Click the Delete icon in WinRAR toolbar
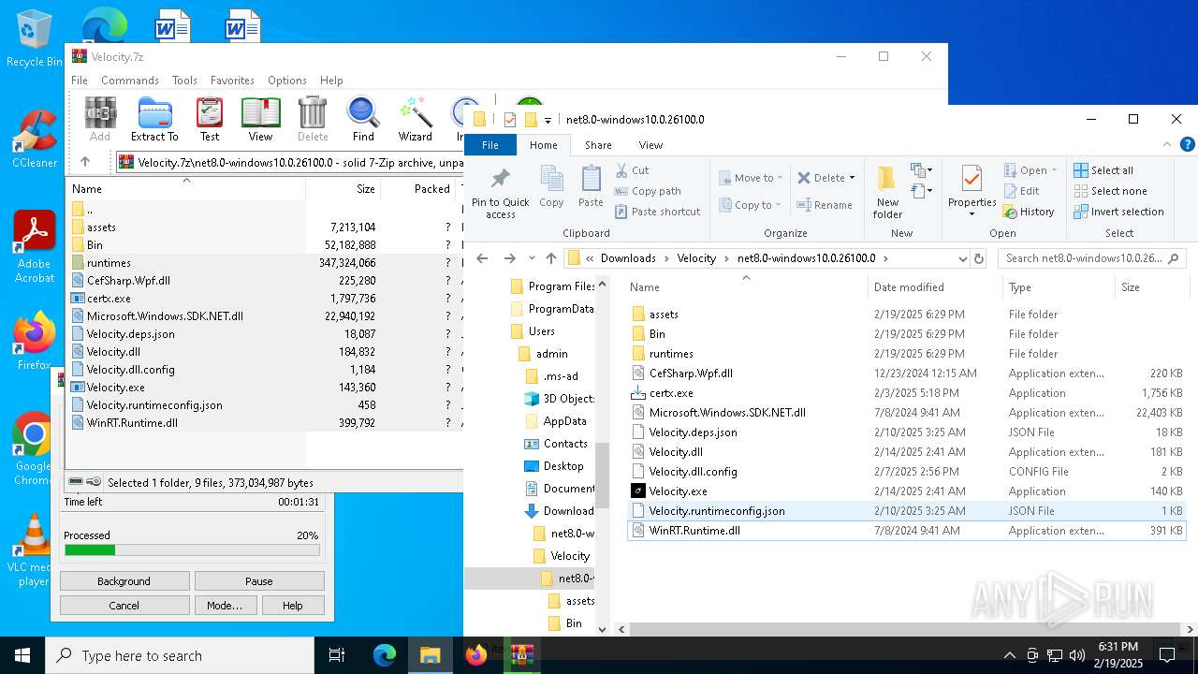The image size is (1198, 674). click(x=313, y=119)
